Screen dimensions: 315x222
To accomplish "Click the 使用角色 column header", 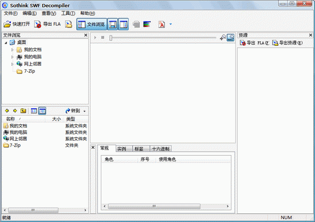I will coord(193,160).
